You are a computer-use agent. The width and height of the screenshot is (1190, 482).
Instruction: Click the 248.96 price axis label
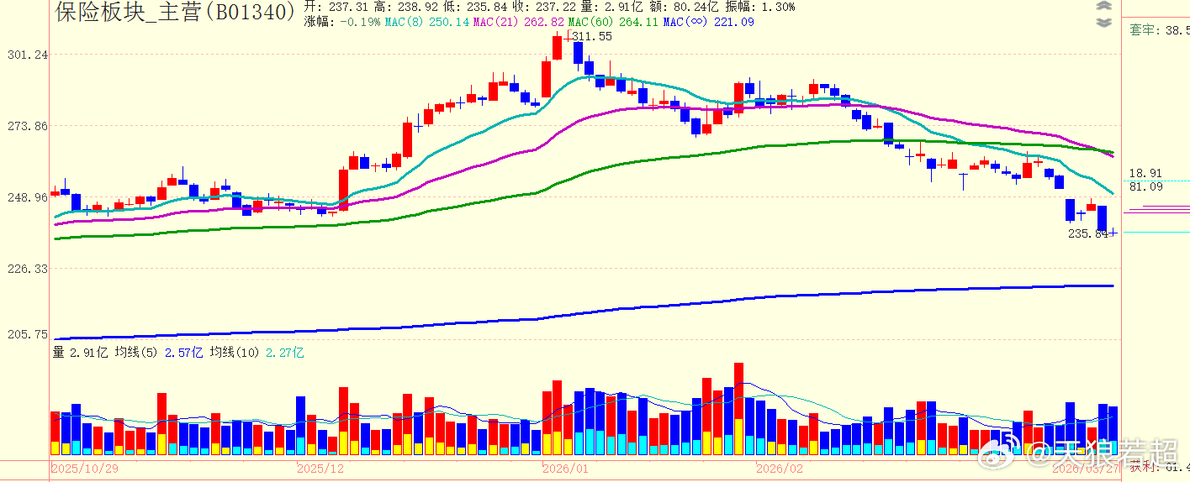click(27, 197)
